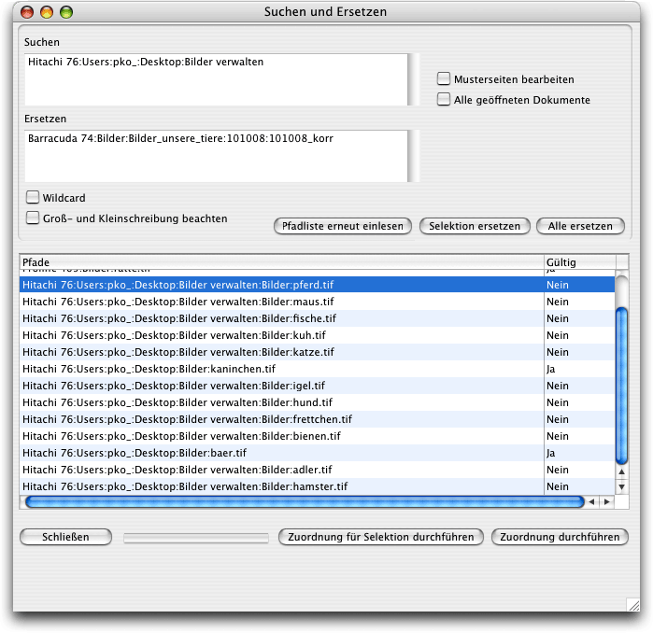Select the adler.tif path row
Viewport: 653px width, 633px height.
(x=317, y=470)
